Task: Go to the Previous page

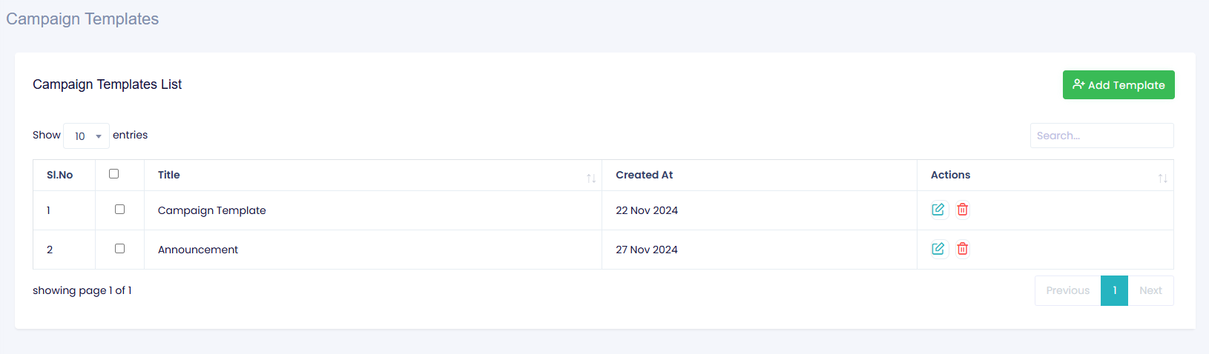Action: click(1067, 290)
